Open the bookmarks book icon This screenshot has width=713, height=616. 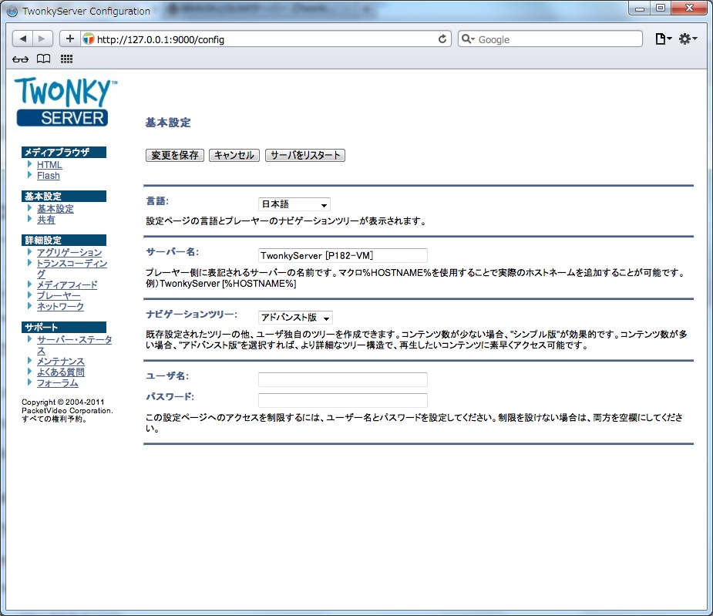pos(44,59)
